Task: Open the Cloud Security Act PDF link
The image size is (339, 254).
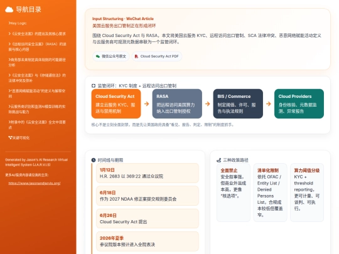Action: pos(157,56)
